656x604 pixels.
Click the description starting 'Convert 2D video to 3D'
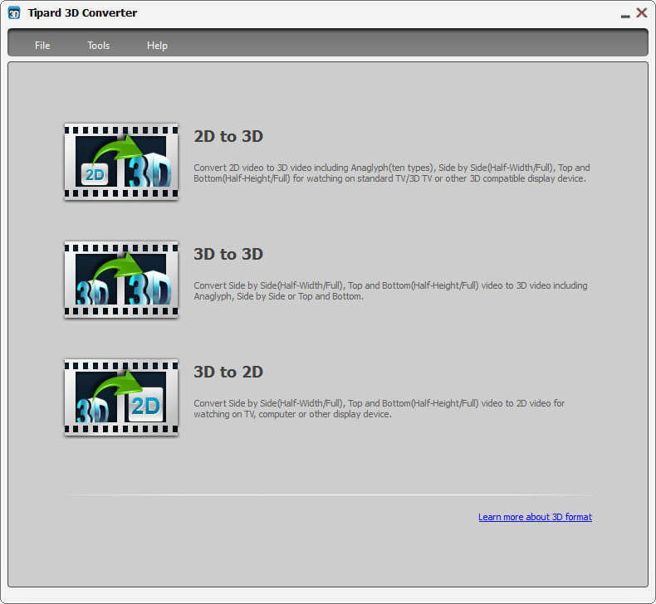[392, 173]
